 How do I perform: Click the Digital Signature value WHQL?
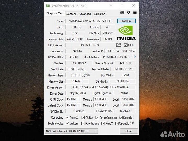pyautogui.click(x=124, y=93)
